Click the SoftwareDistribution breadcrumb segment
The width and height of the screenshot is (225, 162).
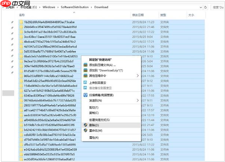(75, 7)
